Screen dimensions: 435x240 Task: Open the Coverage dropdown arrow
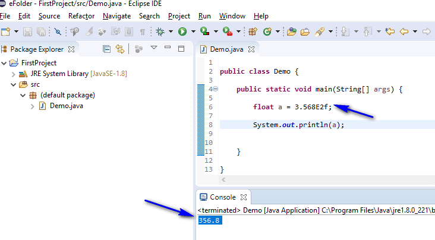[x=216, y=31]
